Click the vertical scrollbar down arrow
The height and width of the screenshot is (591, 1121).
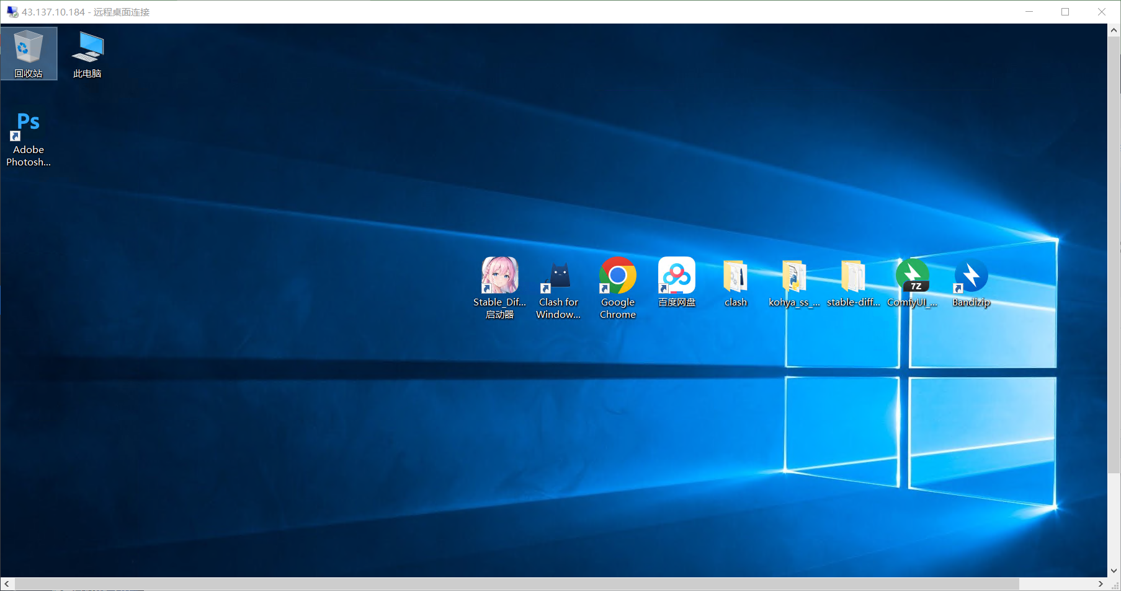(x=1114, y=571)
